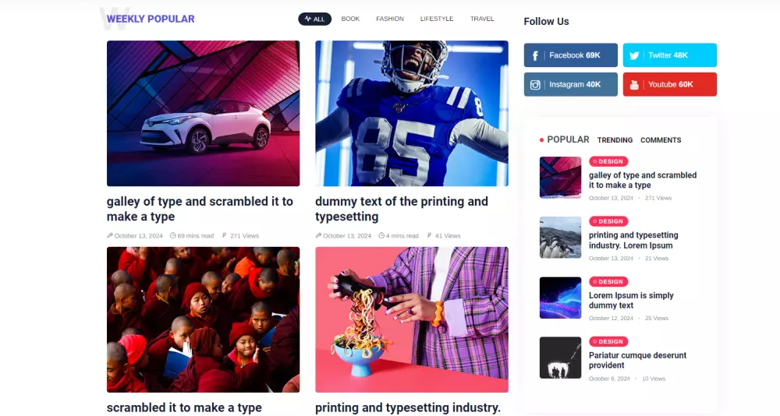
Task: Select the TRAVEL category filter
Action: pyautogui.click(x=482, y=19)
